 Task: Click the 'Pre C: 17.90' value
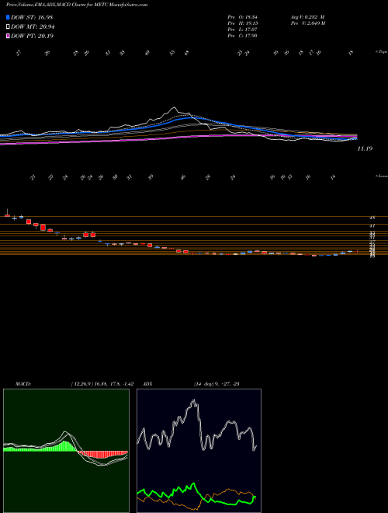click(242, 36)
